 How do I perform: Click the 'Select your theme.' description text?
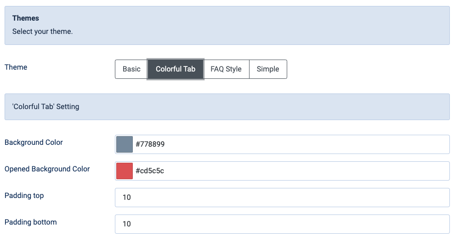coord(43,32)
